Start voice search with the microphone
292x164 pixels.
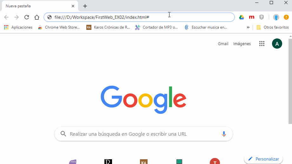tap(224, 134)
